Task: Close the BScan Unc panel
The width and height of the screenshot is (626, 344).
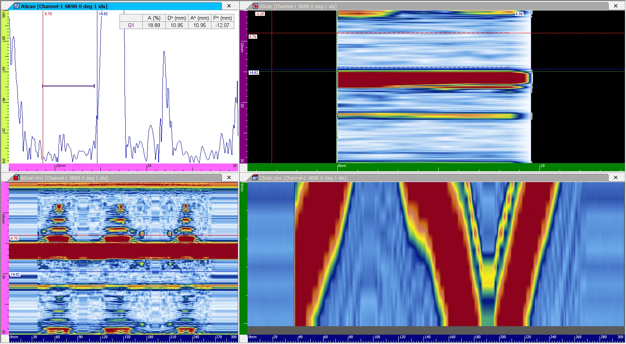Action: point(229,177)
